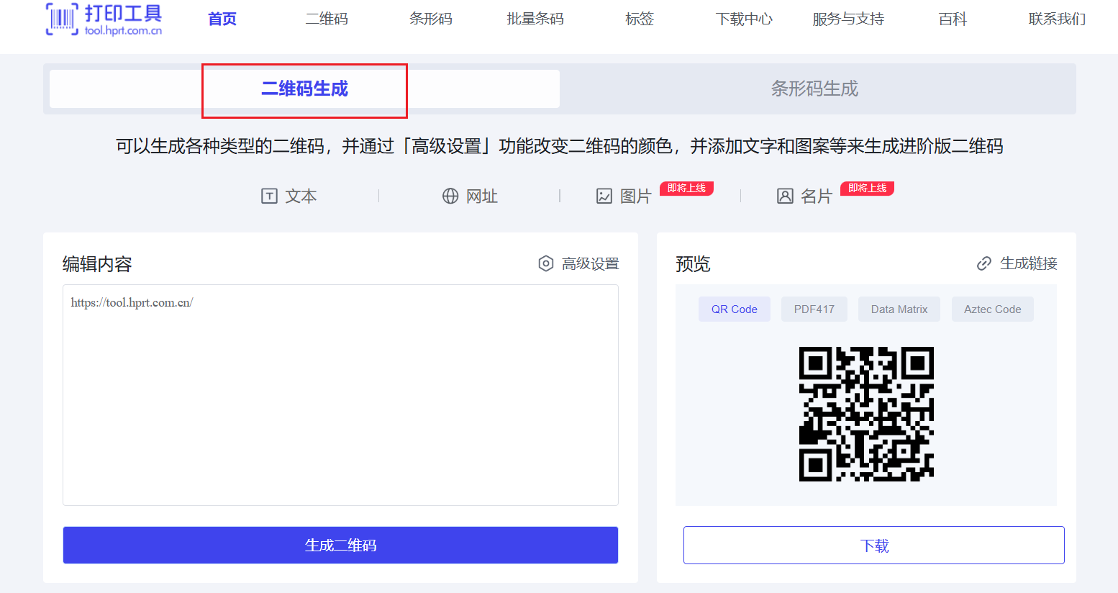Open the 服务与支持 nav item
The image size is (1118, 593).
click(x=848, y=19)
